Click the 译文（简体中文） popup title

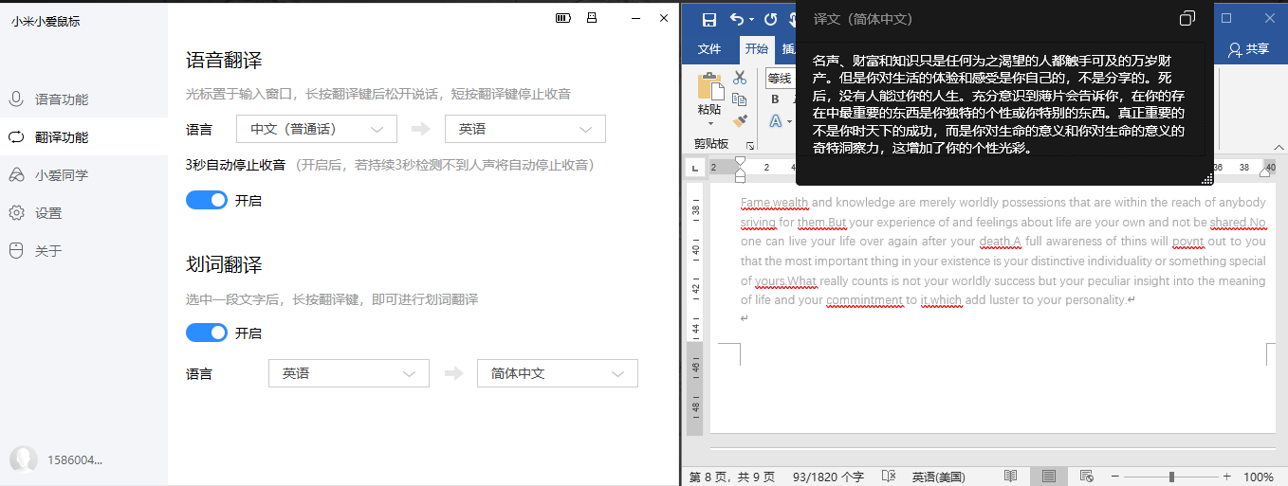pyautogui.click(x=863, y=19)
